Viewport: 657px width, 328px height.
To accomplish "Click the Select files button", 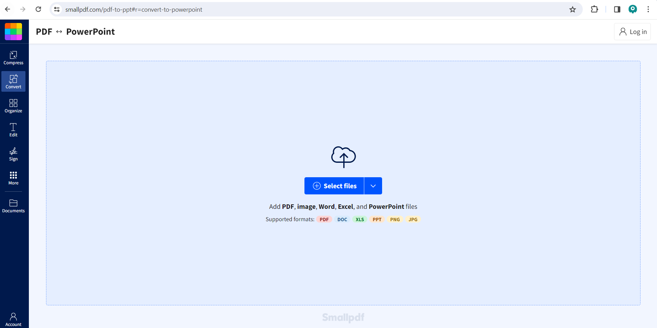I will pos(334,186).
